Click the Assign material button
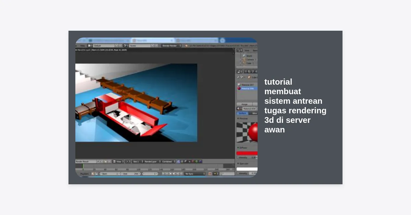This screenshot has width=411, height=215. click(x=245, y=104)
